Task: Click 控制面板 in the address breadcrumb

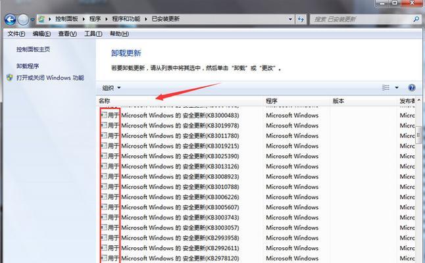Action: coord(66,19)
